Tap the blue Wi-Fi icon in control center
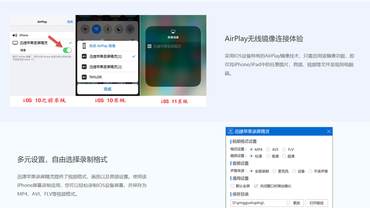 click(96, 29)
